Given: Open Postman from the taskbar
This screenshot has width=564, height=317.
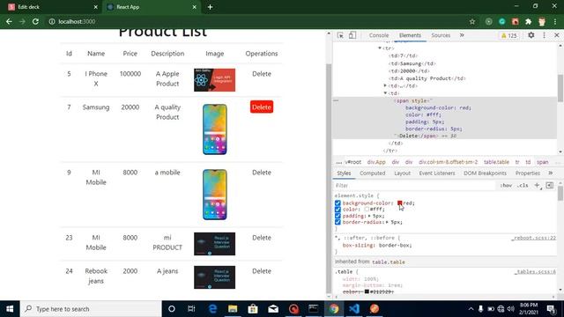Looking at the screenshot, I should (x=375, y=309).
